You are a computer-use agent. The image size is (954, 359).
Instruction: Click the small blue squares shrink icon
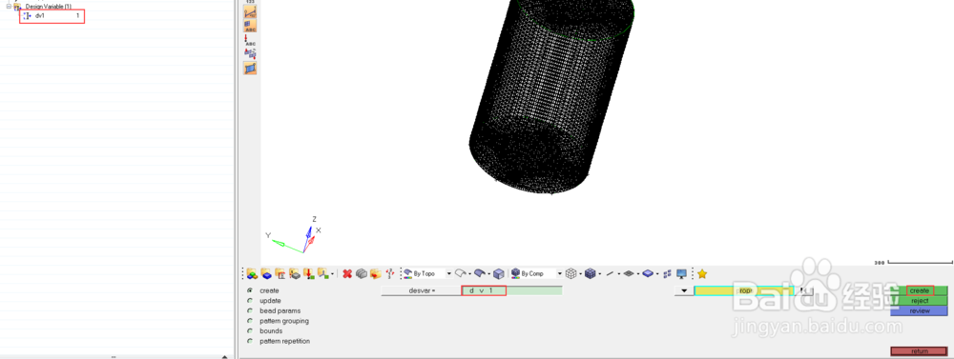click(x=667, y=274)
